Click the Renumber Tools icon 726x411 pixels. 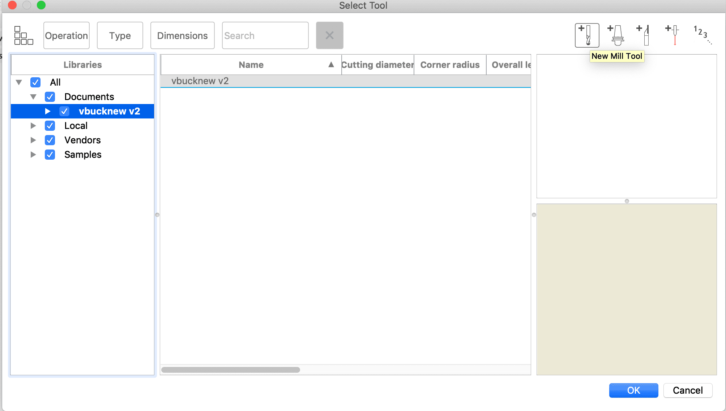702,35
